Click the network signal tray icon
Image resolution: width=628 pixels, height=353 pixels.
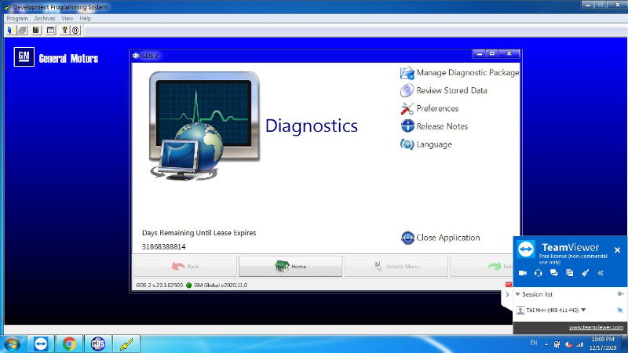click(x=579, y=344)
